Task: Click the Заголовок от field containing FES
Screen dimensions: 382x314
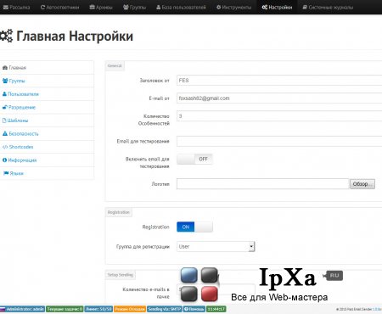Action: [x=279, y=81]
